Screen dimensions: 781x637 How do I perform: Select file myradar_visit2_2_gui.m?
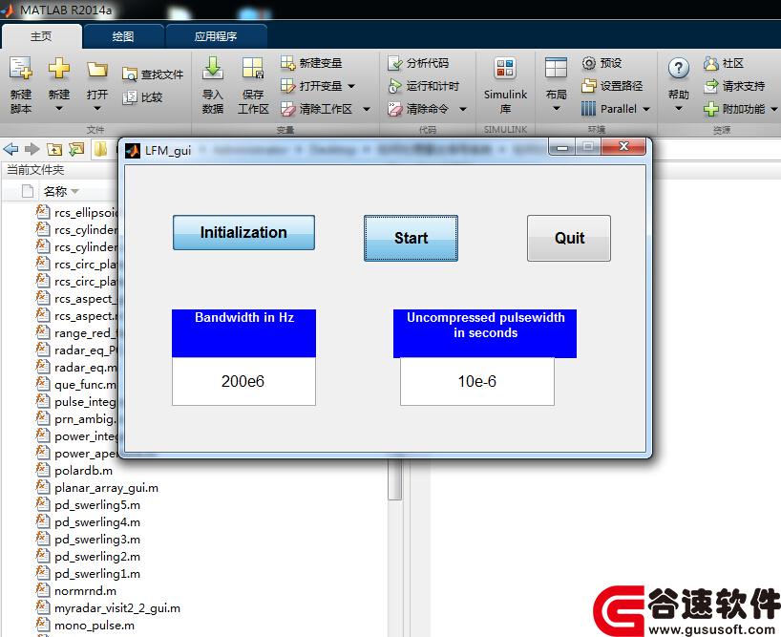click(x=117, y=608)
